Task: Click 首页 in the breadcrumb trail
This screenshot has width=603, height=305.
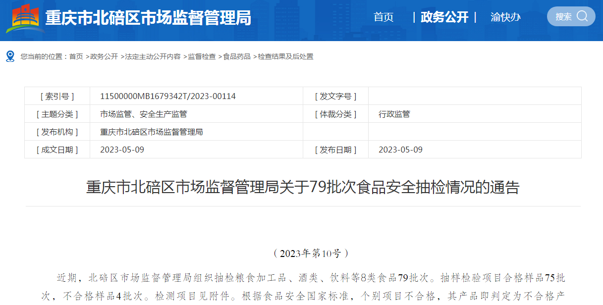Action: (76, 57)
